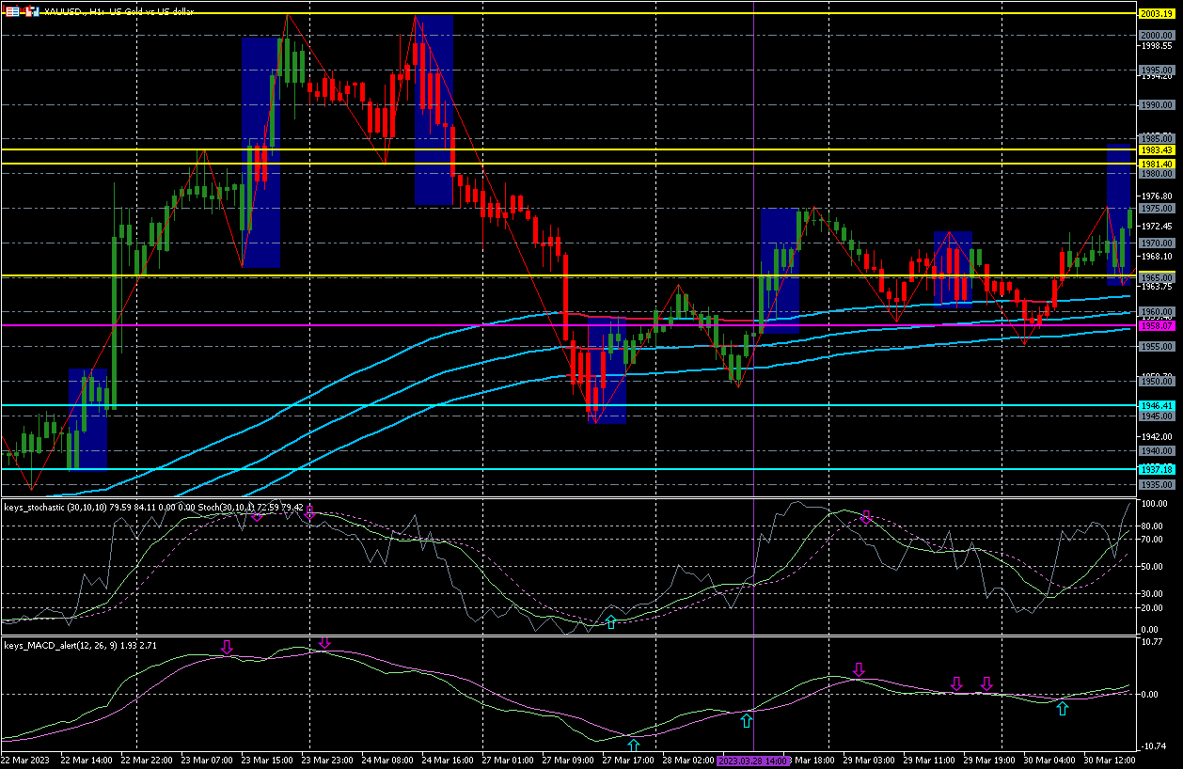Select the leftmost magenta arrow in MACD panel
This screenshot has height=769, width=1183.
click(227, 647)
